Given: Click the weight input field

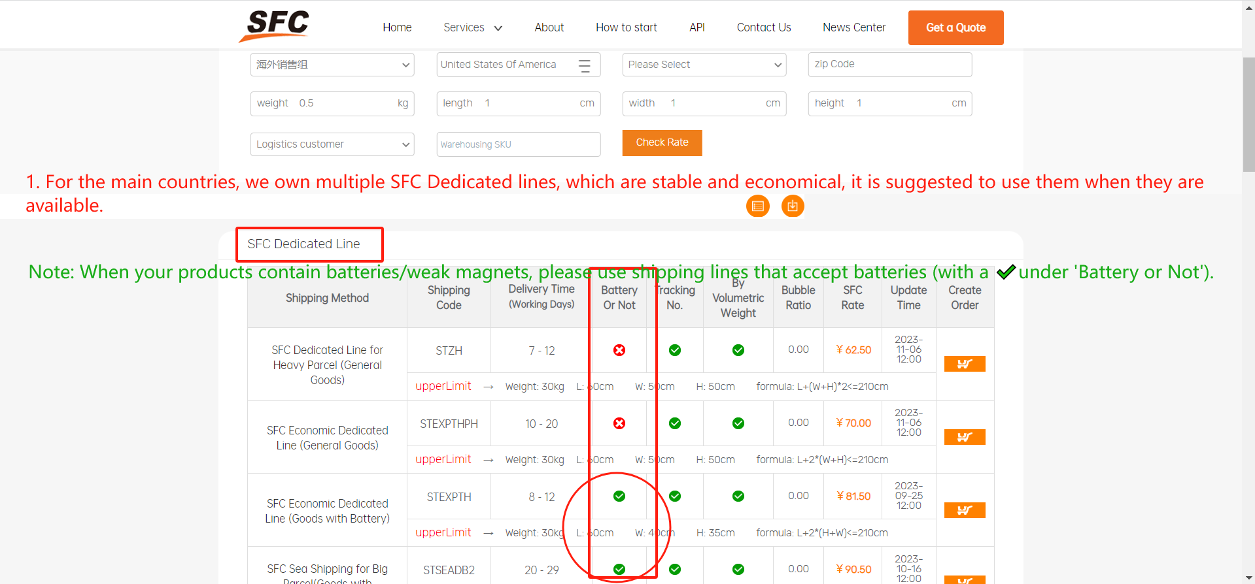Looking at the screenshot, I should tap(332, 103).
